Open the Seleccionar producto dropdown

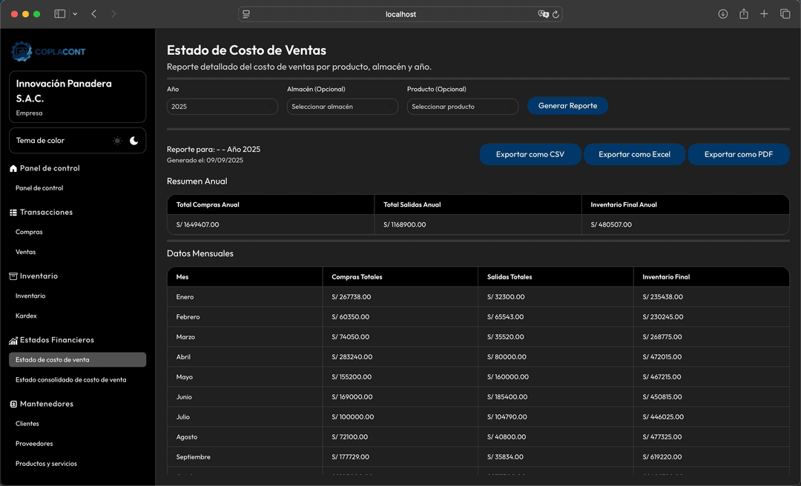(462, 106)
